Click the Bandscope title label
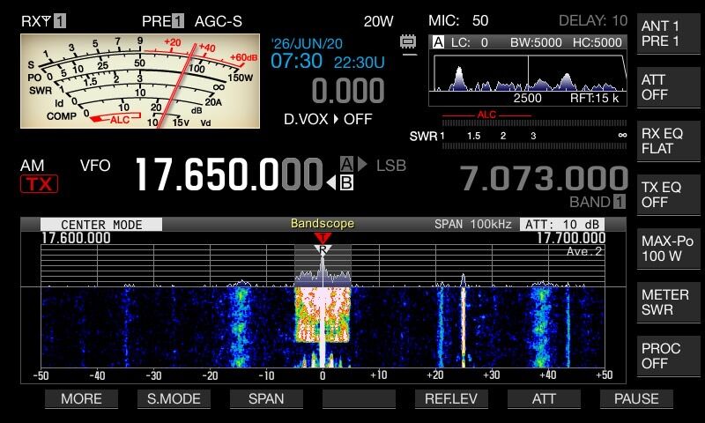Image resolution: width=705 pixels, height=423 pixels. click(x=323, y=224)
